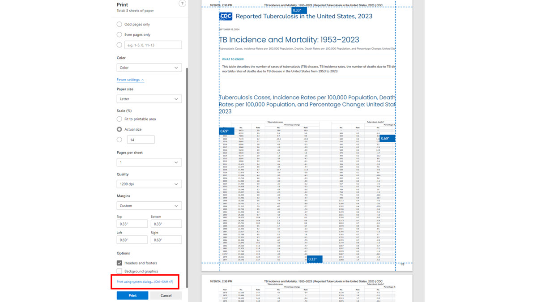This screenshot has height=302, width=537.
Task: Open Print using system dialog link
Action: click(145, 282)
